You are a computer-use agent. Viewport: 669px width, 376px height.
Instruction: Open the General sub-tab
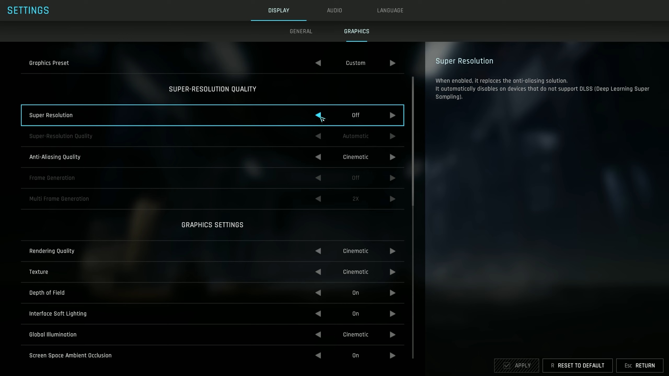pyautogui.click(x=301, y=31)
